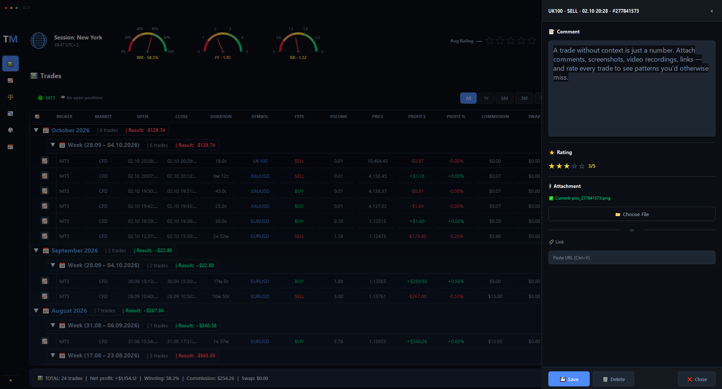The height and width of the screenshot is (389, 722).
Task: Open the dice sidebar icon
Action: [x=11, y=130]
